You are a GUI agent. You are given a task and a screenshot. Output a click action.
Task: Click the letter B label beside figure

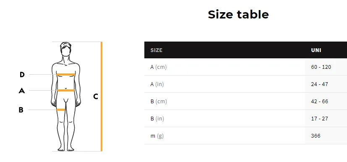click(21, 110)
